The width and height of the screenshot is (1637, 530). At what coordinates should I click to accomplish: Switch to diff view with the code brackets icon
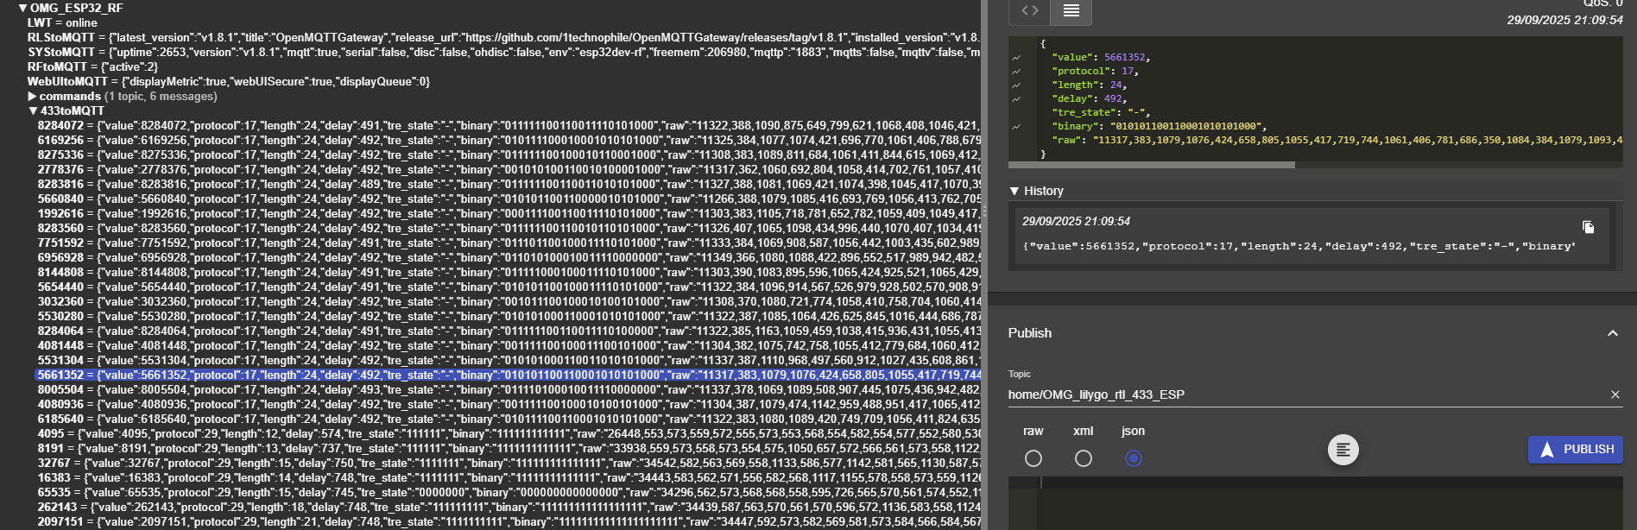[x=1029, y=10]
